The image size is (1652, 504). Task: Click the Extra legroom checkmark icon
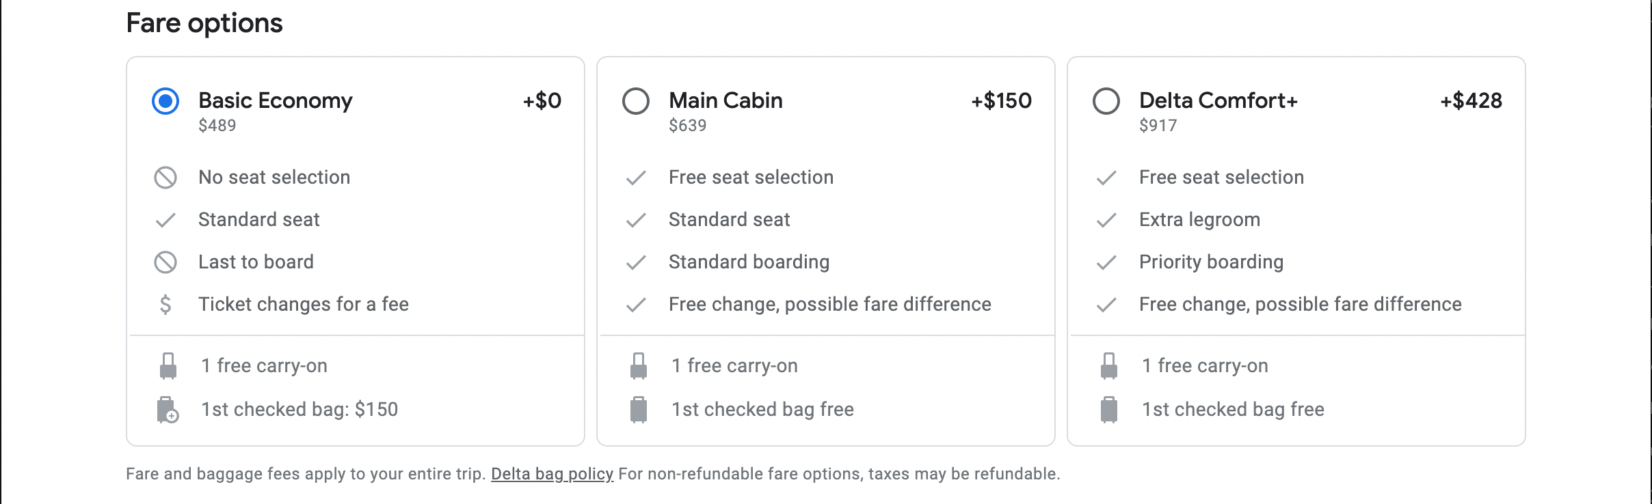coord(1106,220)
